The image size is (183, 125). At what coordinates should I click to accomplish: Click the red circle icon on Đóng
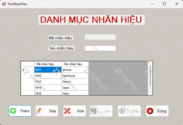click(150, 111)
